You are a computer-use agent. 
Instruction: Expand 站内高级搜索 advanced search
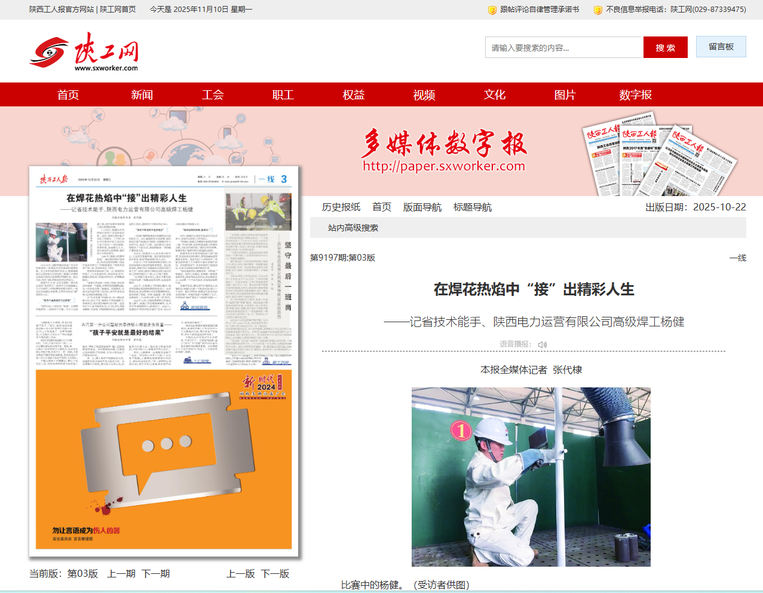pyautogui.click(x=353, y=228)
